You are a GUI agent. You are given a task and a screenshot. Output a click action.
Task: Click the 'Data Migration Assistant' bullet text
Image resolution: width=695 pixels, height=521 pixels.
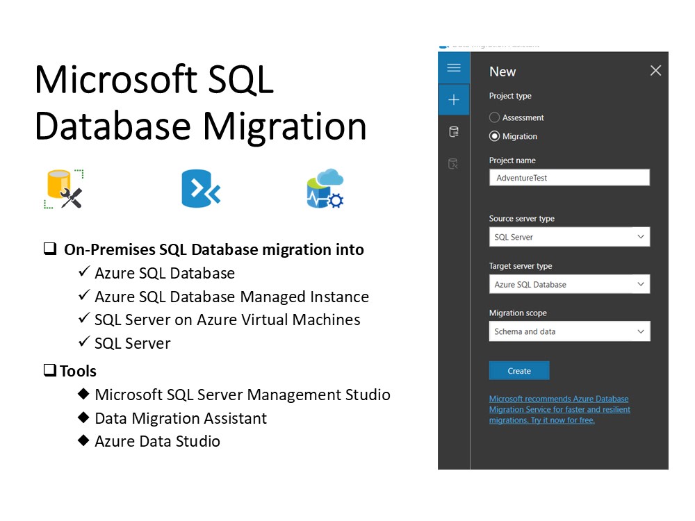click(181, 417)
